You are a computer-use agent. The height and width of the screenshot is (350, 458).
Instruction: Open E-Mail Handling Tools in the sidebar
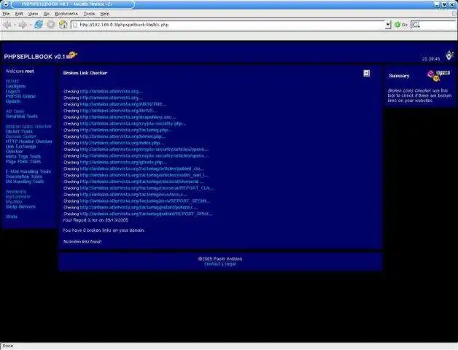28,171
